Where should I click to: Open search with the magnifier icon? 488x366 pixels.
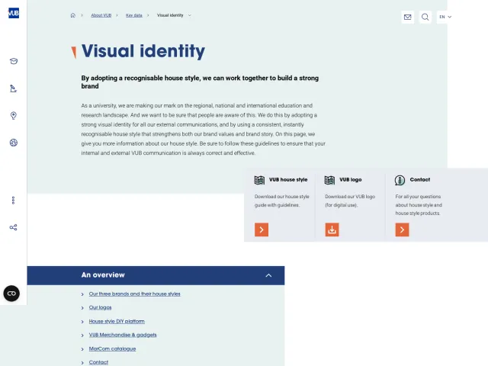(x=425, y=17)
